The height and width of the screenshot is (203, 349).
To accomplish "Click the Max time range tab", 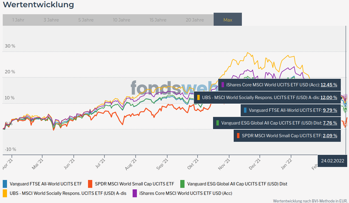I will tap(227, 20).
